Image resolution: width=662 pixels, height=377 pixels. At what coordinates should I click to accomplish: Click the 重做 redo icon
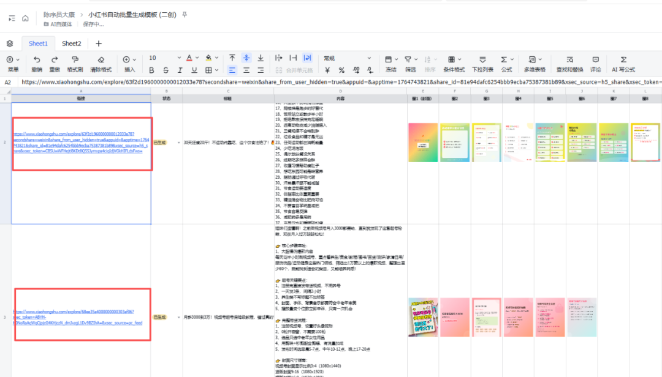(x=55, y=59)
